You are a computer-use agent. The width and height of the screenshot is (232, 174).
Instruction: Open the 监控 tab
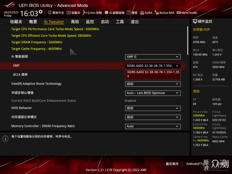click(90, 22)
